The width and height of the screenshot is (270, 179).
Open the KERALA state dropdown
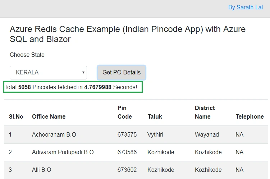[48, 73]
